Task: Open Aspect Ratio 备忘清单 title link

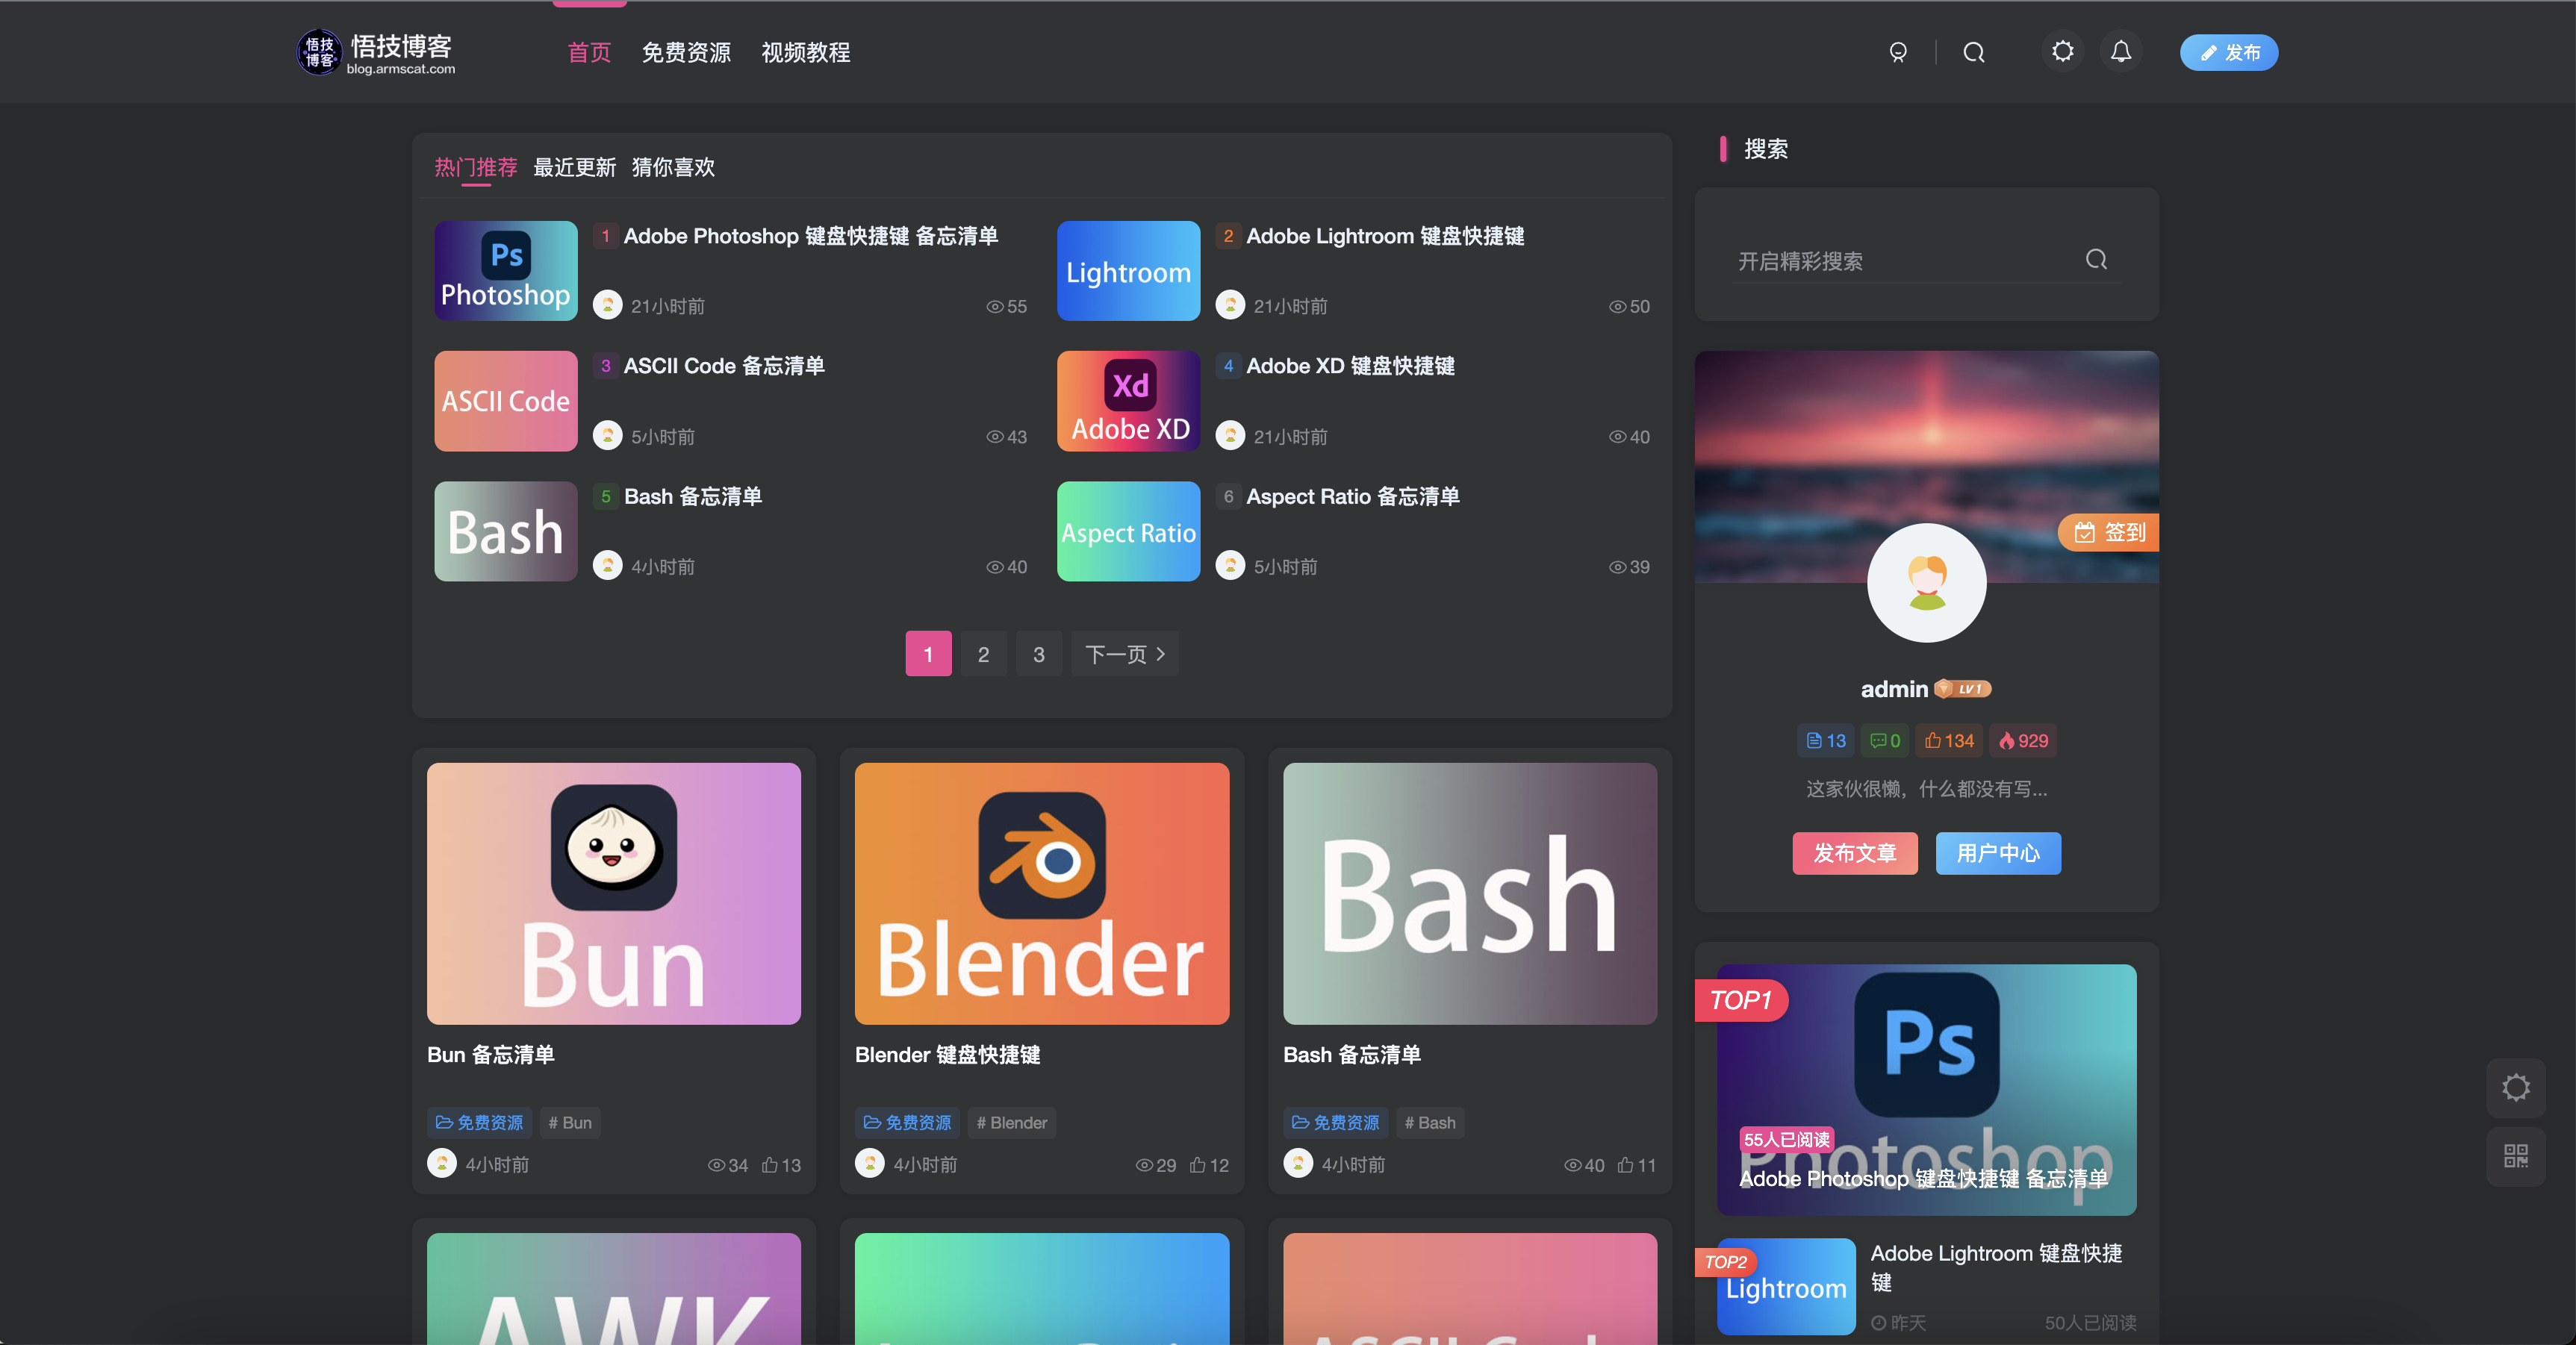Action: click(1353, 496)
